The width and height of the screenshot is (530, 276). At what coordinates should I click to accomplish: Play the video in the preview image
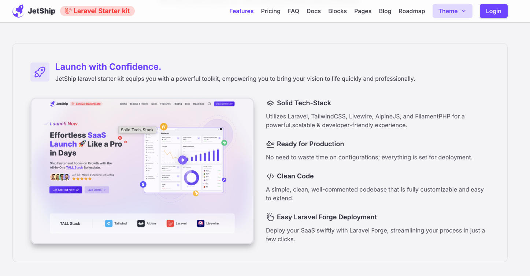click(182, 160)
